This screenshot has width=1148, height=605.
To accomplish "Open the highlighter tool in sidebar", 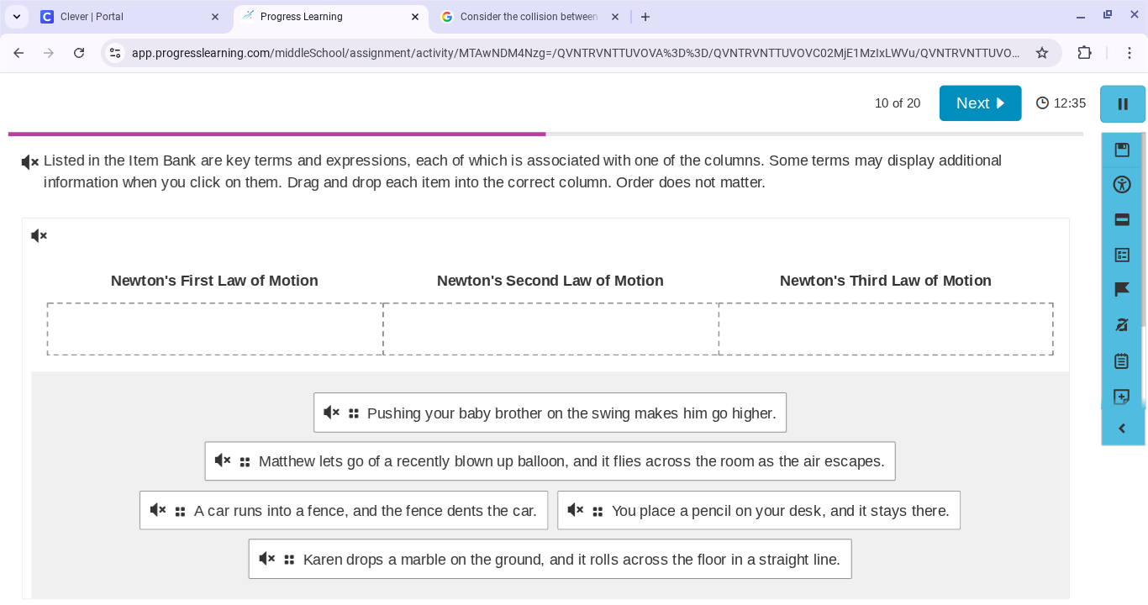I will (x=1122, y=325).
